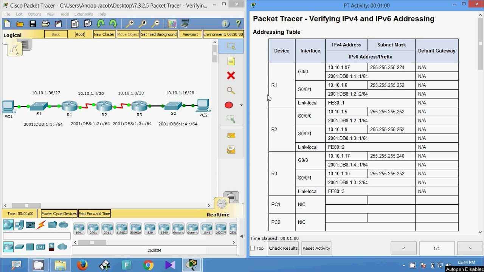Image resolution: width=484 pixels, height=272 pixels.
Task: Click Reset Activity button
Action: (316, 248)
